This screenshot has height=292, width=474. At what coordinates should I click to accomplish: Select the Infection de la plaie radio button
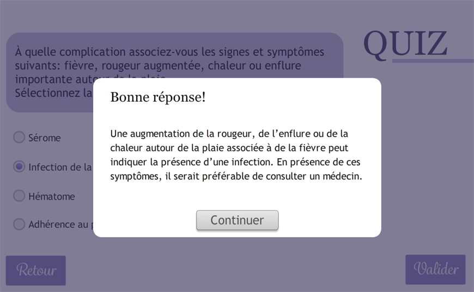pyautogui.click(x=19, y=167)
